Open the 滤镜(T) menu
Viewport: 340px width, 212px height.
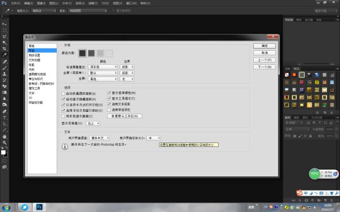coord(93,3)
